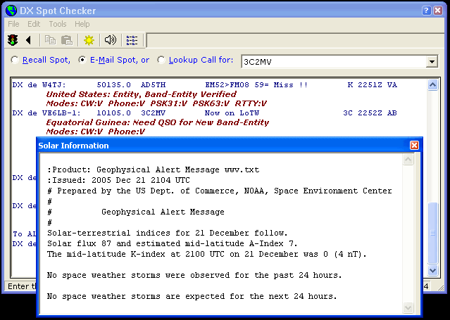Image resolution: width=450 pixels, height=320 pixels.
Task: Click Solar Information scrollbar up arrow
Action: [x=408, y=160]
